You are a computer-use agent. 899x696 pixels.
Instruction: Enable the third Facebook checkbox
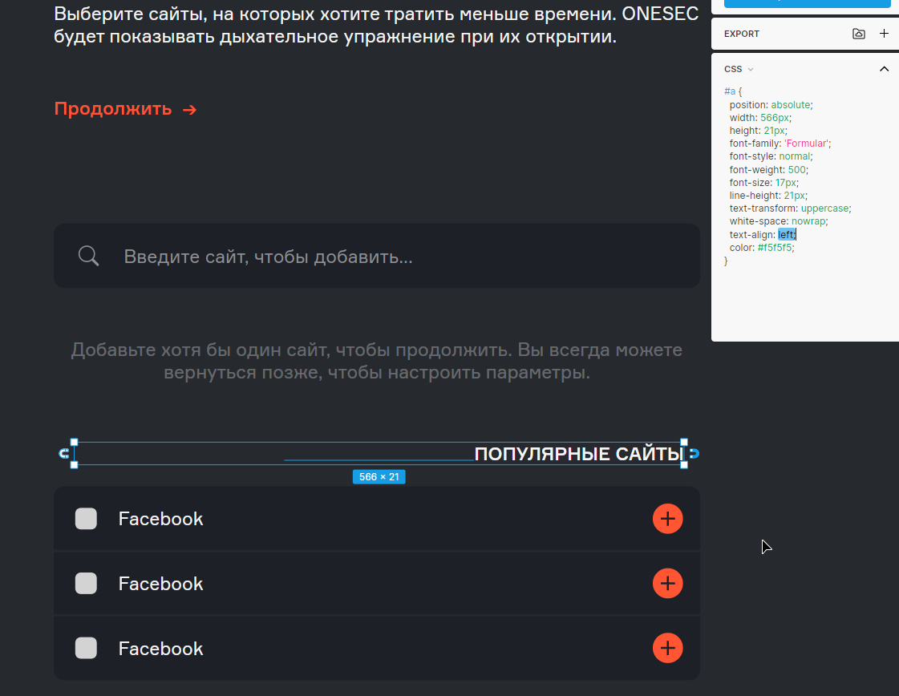(86, 648)
